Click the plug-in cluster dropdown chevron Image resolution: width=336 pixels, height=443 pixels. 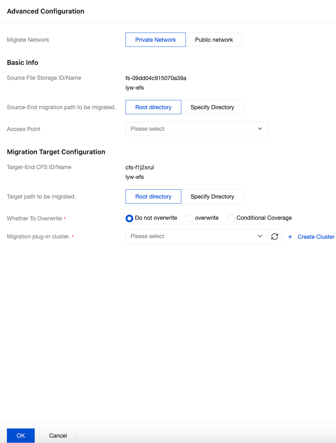(x=260, y=236)
